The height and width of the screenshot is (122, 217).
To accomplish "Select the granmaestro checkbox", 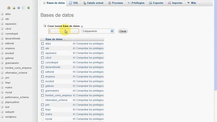I will tap(42, 90).
